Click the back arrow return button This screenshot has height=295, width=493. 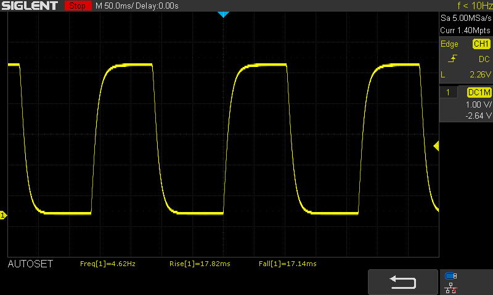pos(403,282)
